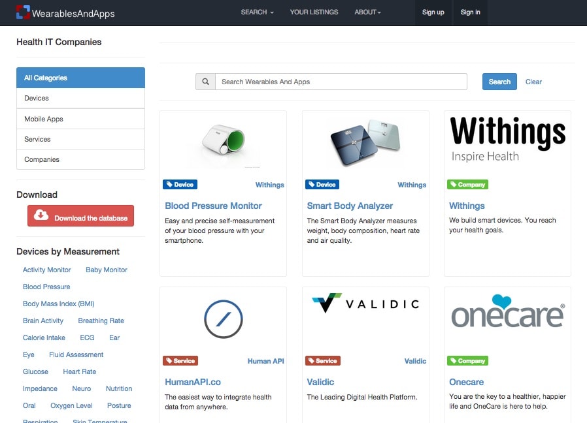Click the Human API maker link
The image size is (587, 423).
point(266,361)
